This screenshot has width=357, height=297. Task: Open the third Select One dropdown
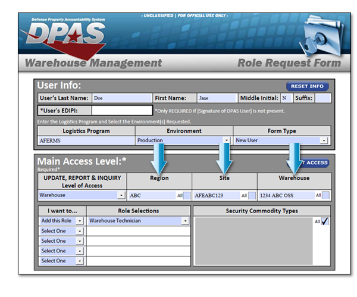[62, 251]
